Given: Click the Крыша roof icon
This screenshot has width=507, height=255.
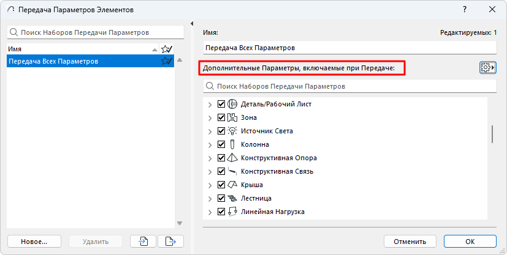Looking at the screenshot, I should pyautogui.click(x=232, y=185).
